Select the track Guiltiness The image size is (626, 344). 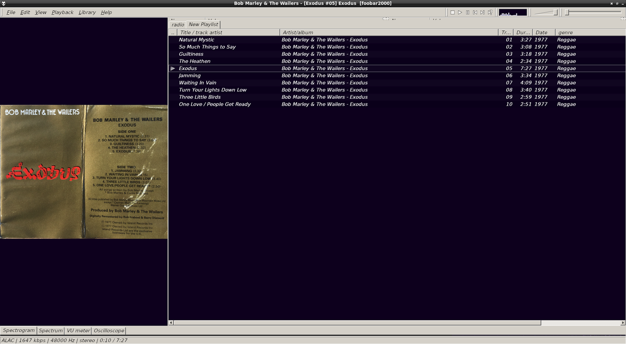coord(397,54)
